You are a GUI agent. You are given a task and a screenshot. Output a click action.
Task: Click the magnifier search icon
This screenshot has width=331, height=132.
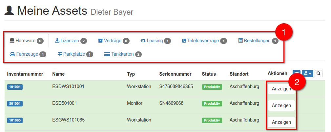318,74
